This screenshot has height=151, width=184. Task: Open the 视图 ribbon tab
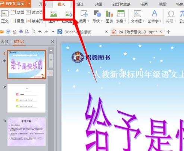tap(163, 4)
